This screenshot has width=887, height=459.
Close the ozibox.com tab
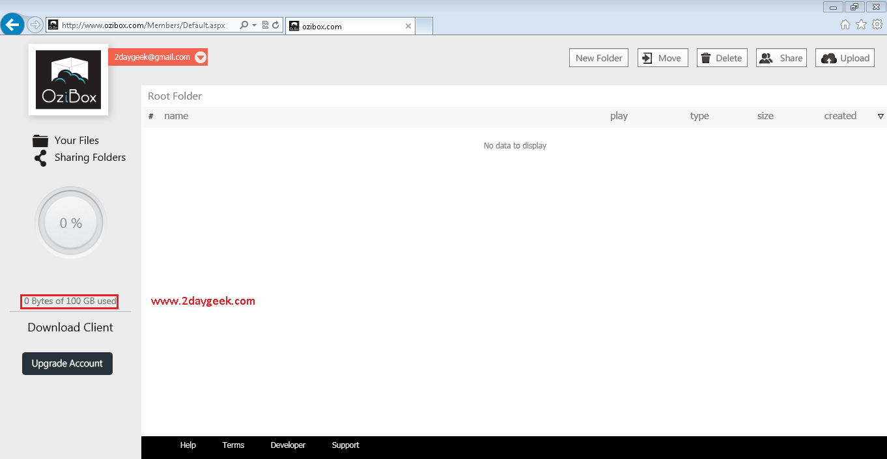point(408,26)
